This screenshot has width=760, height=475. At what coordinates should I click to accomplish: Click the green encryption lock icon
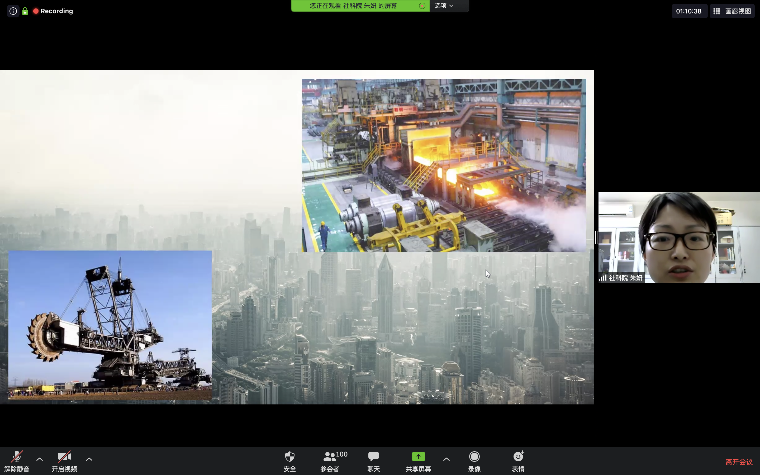[25, 11]
